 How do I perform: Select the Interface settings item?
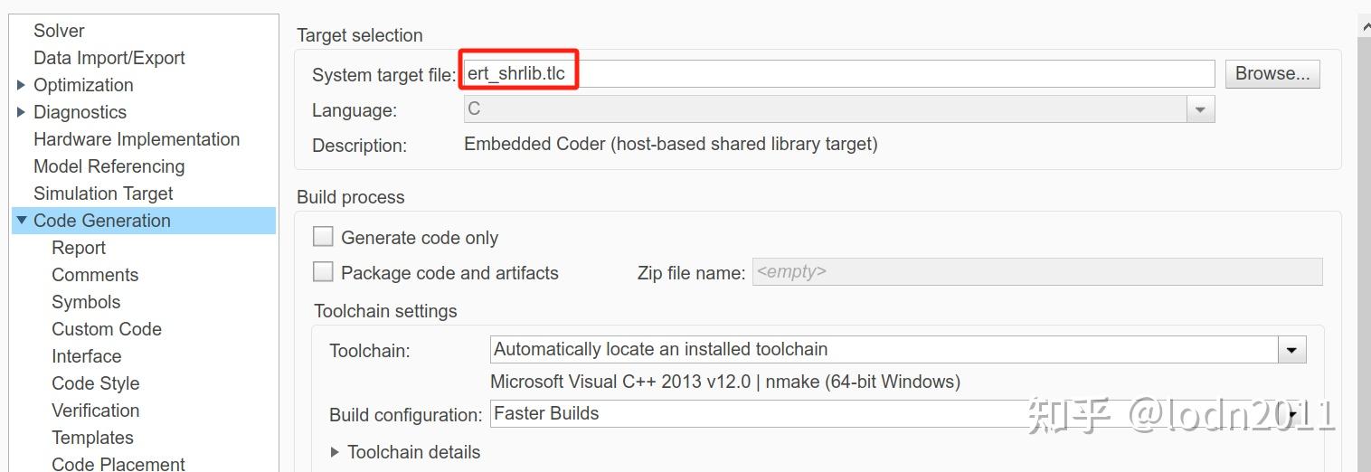point(86,356)
